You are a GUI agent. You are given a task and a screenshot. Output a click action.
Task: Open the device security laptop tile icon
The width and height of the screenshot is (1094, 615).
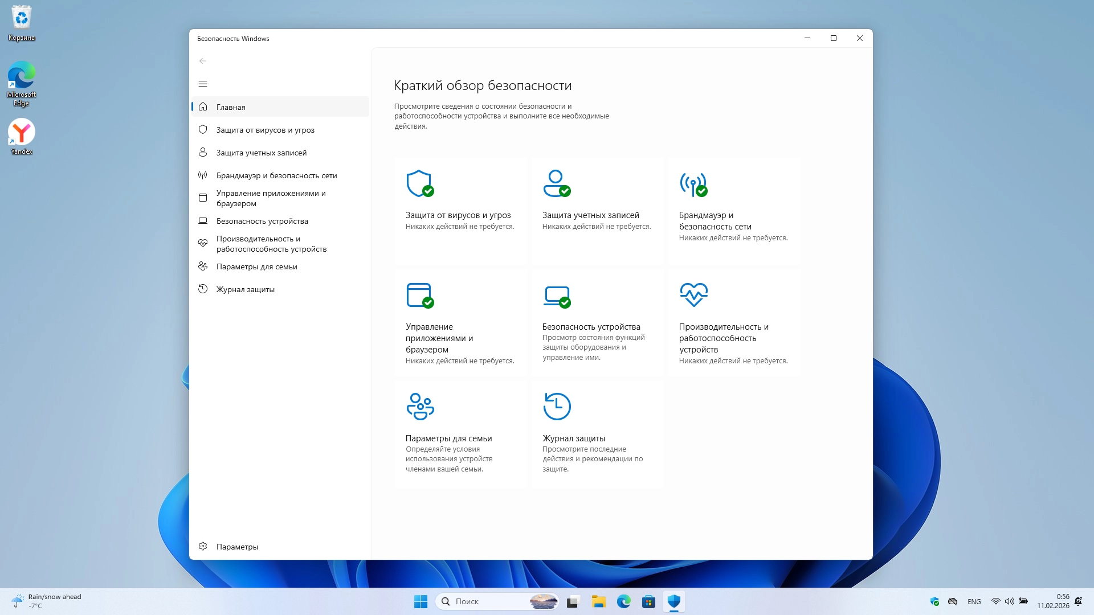[x=556, y=295]
